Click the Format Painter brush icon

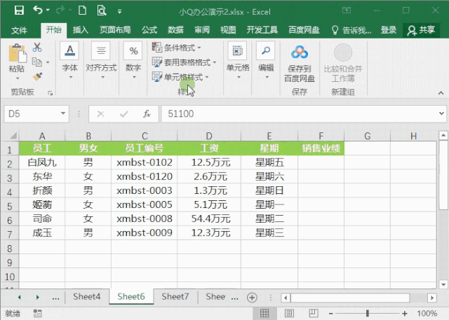tap(37, 76)
